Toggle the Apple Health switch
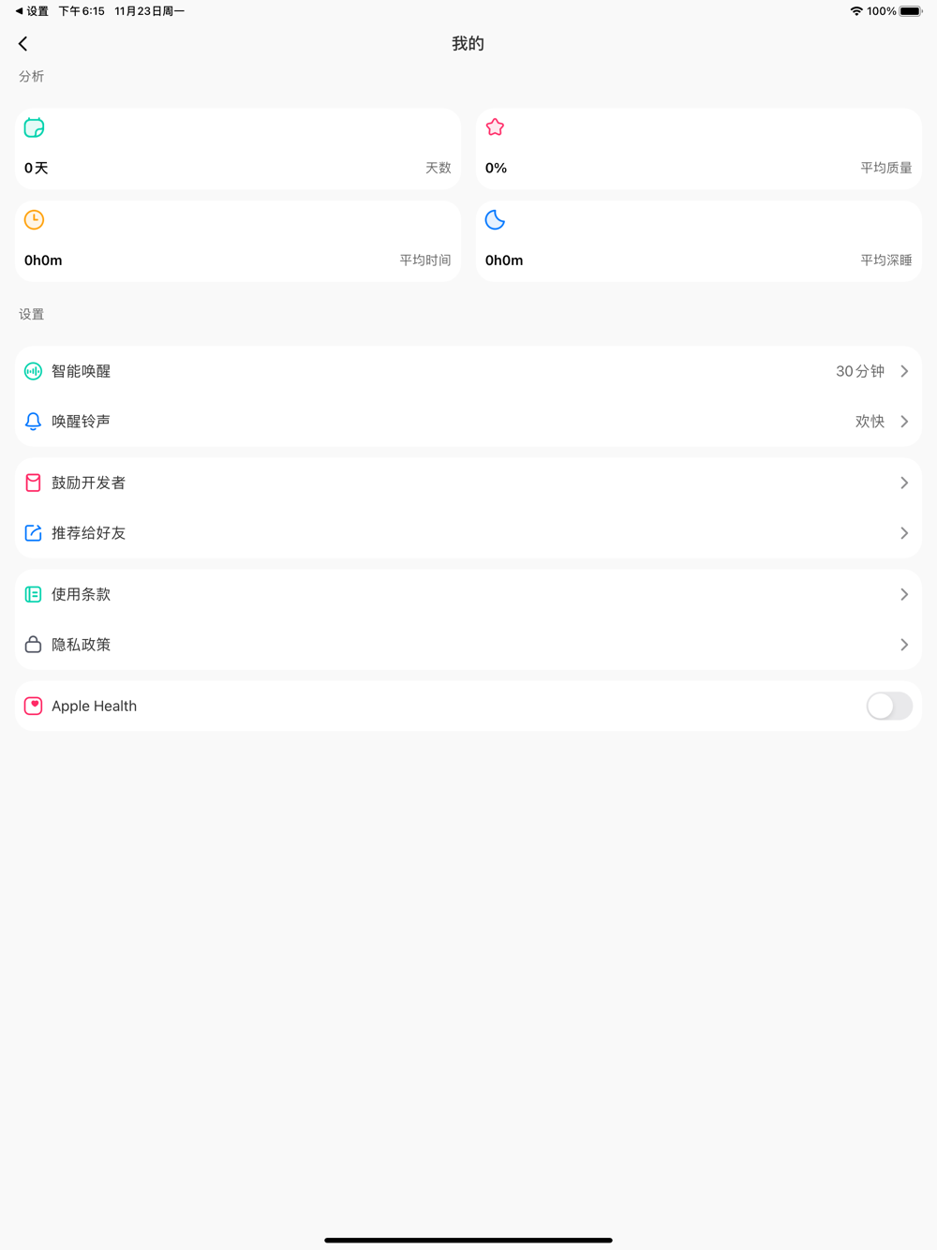This screenshot has width=937, height=1250. tap(888, 706)
